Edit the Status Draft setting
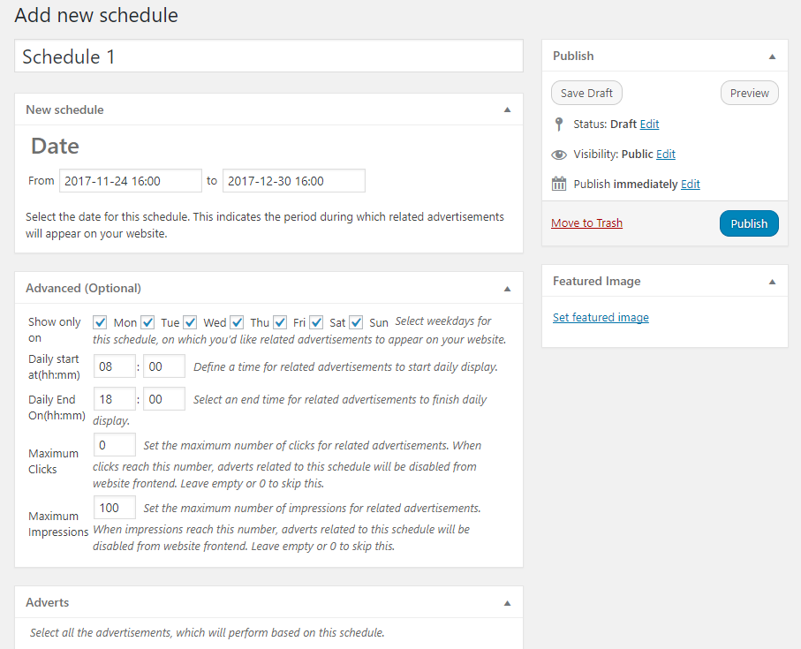The width and height of the screenshot is (801, 649). [649, 125]
